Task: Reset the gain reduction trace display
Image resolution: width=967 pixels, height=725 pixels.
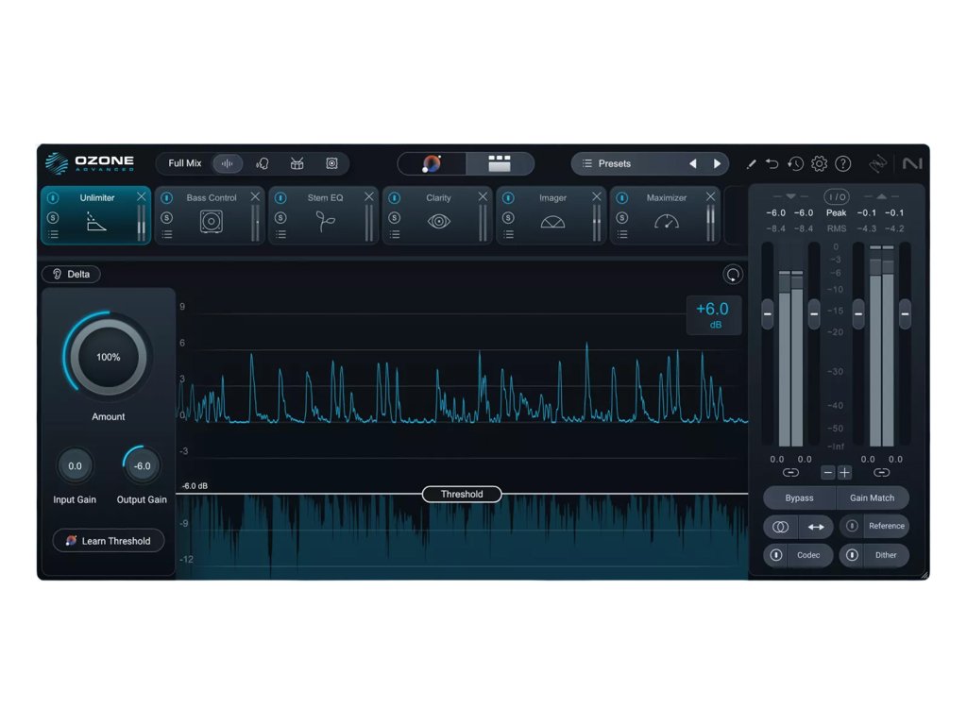Action: coord(733,275)
